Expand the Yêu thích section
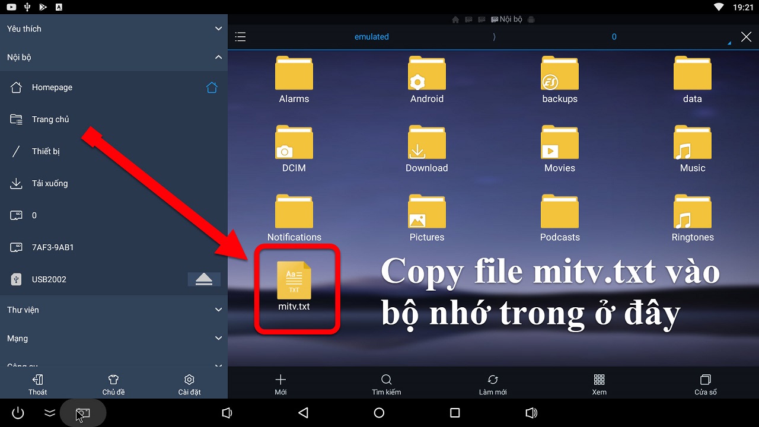The width and height of the screenshot is (759, 427). tap(218, 28)
